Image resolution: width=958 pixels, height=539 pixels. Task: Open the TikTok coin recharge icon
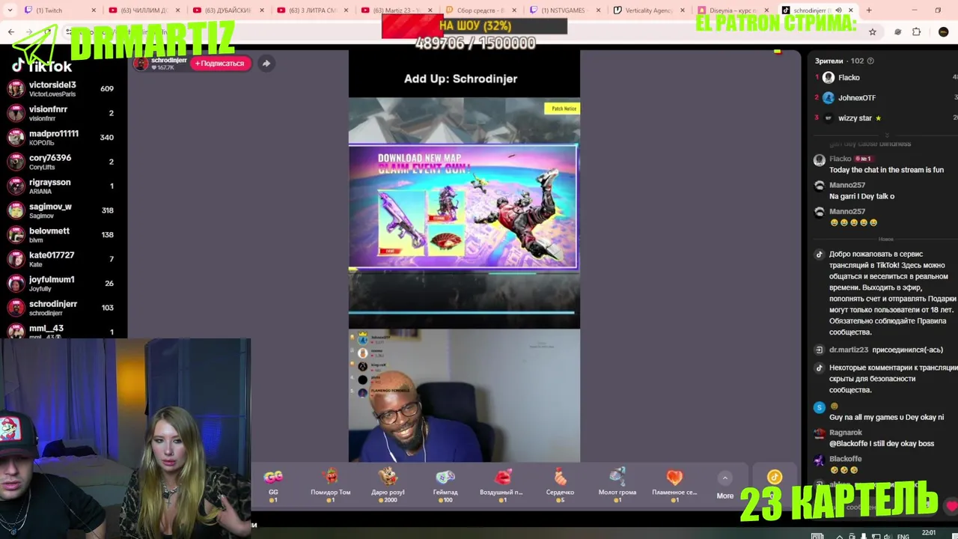coord(775,477)
